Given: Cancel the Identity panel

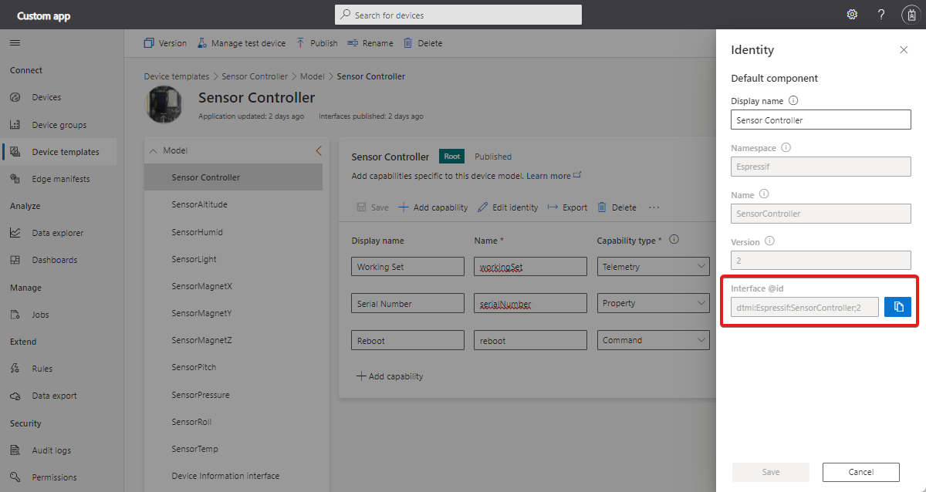Looking at the screenshot, I should pos(861,472).
